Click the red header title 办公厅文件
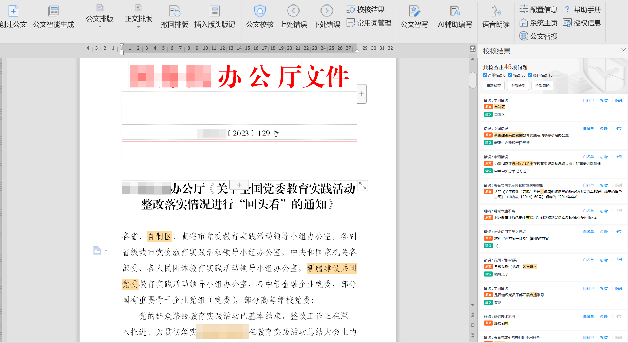This screenshot has width=628, height=343. click(x=283, y=76)
